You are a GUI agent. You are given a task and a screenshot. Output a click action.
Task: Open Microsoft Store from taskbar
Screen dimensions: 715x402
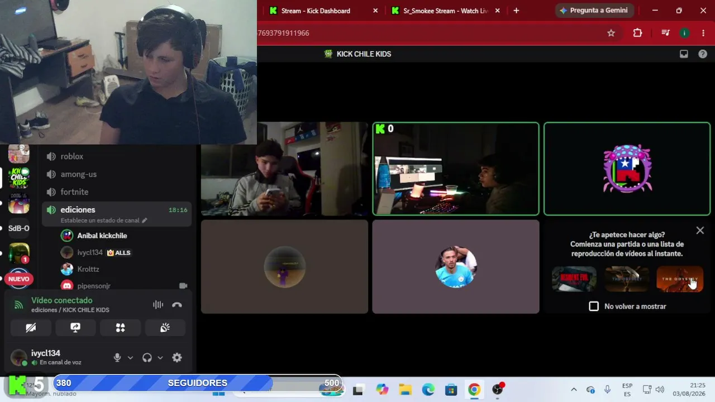point(451,390)
